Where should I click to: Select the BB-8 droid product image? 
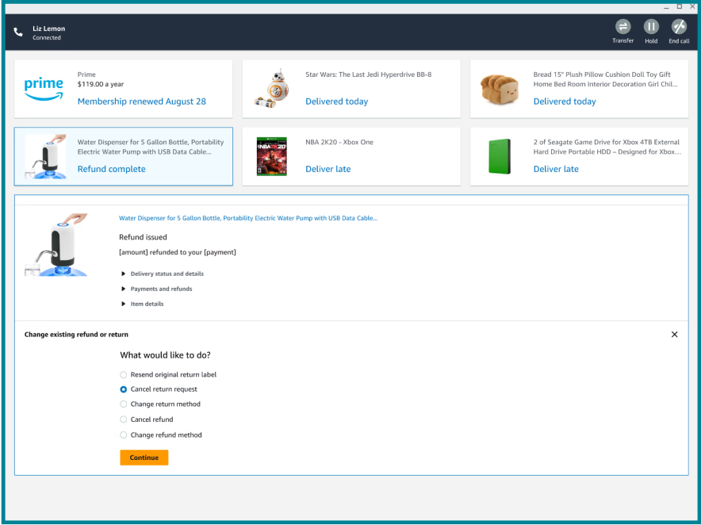point(271,89)
